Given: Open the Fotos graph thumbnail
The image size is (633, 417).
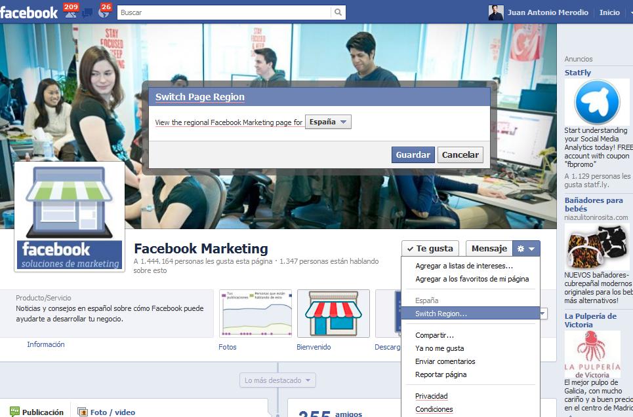Looking at the screenshot, I should pos(256,314).
